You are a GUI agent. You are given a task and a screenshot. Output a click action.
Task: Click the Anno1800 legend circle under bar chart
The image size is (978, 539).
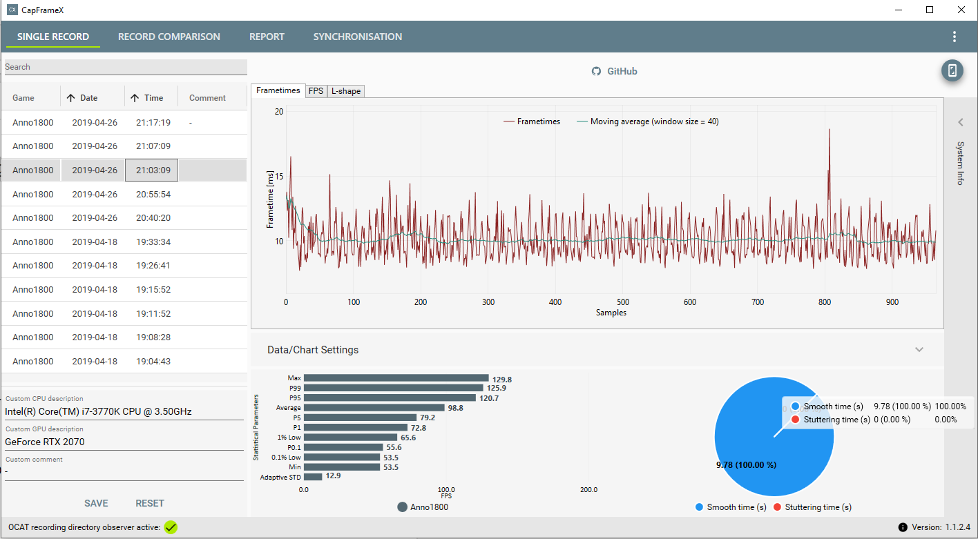(403, 507)
